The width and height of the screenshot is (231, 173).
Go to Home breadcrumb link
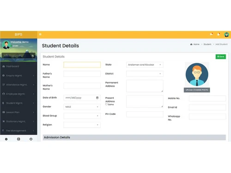(196, 44)
